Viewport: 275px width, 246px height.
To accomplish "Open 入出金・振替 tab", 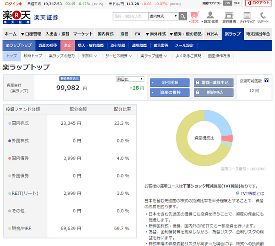I will click(x=57, y=34).
